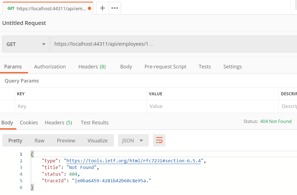This screenshot has height=195, width=297.
Task: Open the Tests tab
Action: click(x=204, y=66)
